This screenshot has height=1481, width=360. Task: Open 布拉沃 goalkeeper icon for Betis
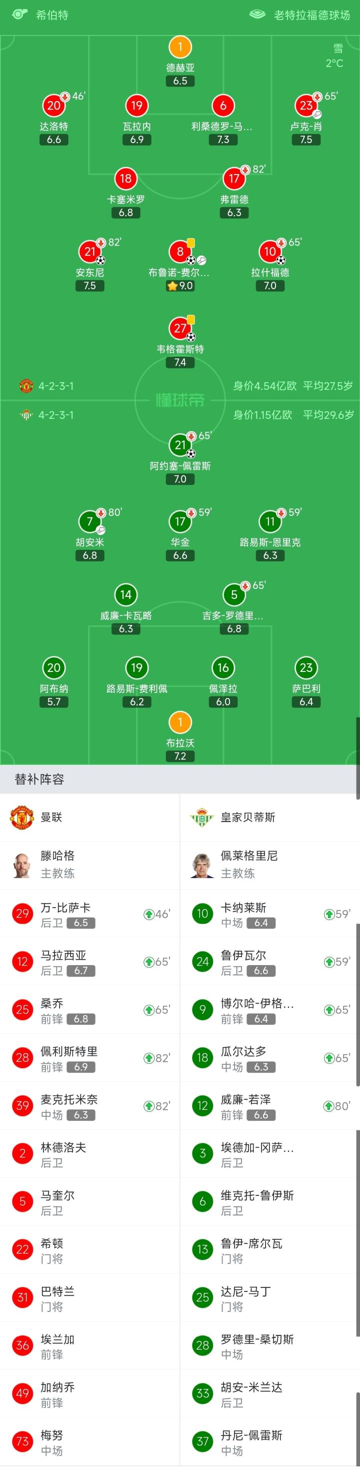[179, 722]
